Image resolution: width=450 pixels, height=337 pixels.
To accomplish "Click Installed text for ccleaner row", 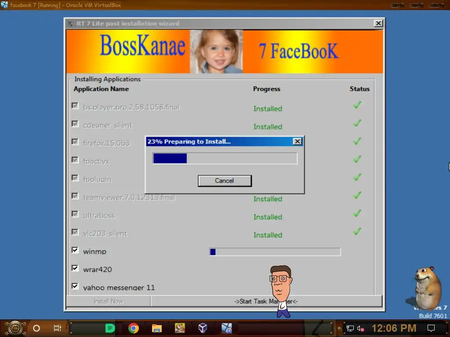I will pos(268,127).
